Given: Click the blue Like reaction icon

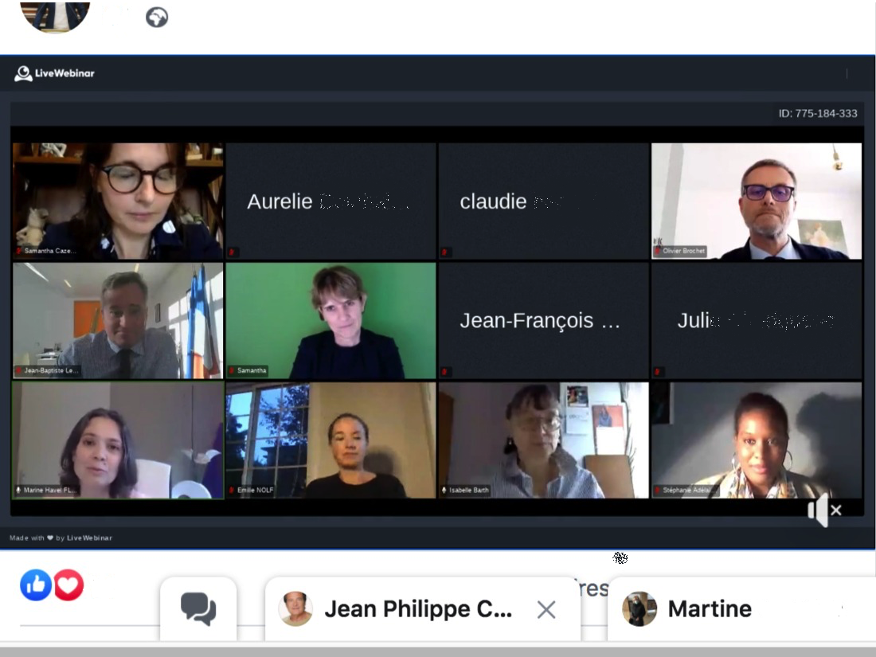Looking at the screenshot, I should coord(36,585).
